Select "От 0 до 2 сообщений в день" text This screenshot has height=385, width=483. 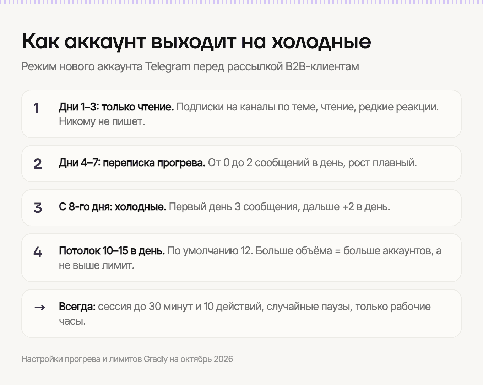coord(312,163)
